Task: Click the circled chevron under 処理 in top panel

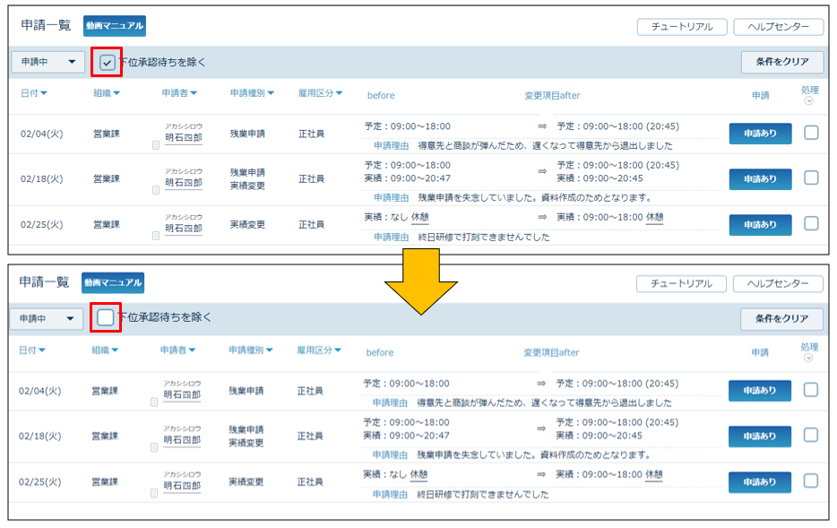Action: 810,100
